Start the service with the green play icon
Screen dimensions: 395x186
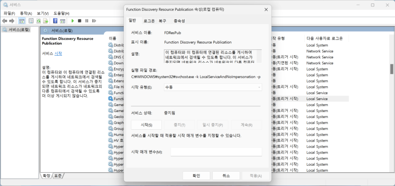73,21
